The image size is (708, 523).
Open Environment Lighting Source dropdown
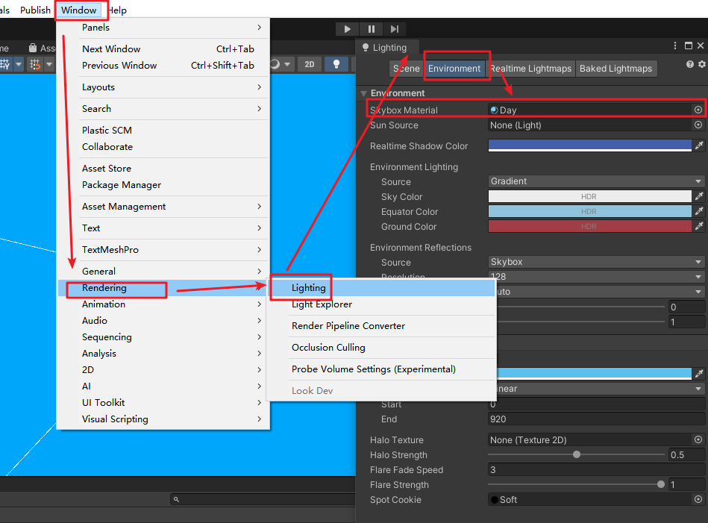[596, 181]
